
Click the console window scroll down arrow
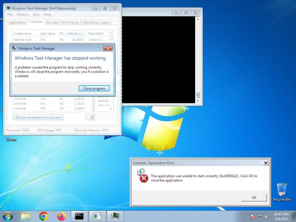197,101
